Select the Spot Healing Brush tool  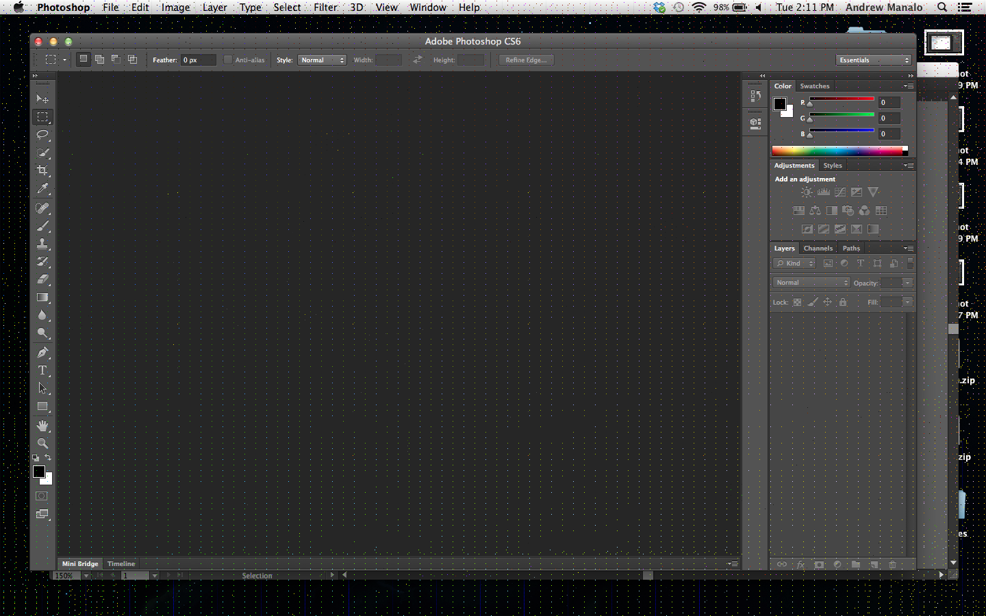tap(42, 207)
